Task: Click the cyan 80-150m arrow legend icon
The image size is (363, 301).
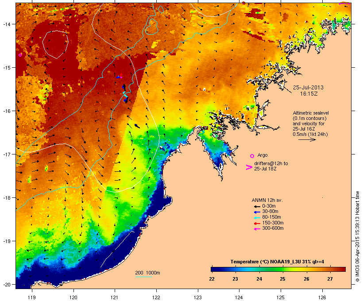Action: click(257, 218)
